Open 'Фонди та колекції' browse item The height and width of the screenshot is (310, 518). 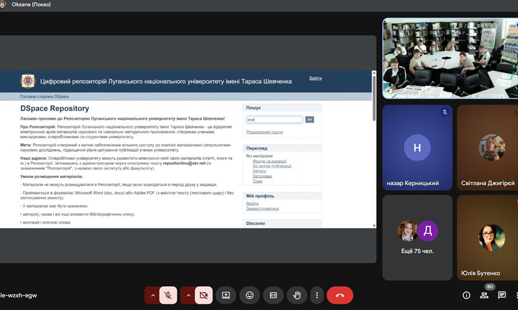point(268,161)
